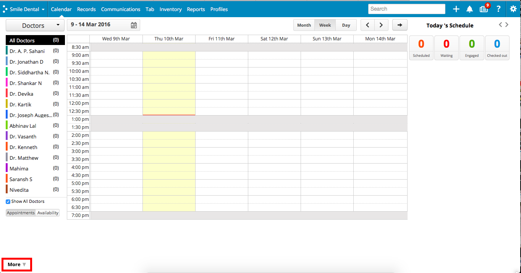Open the Smile Dental dropdown menu

tap(24, 9)
